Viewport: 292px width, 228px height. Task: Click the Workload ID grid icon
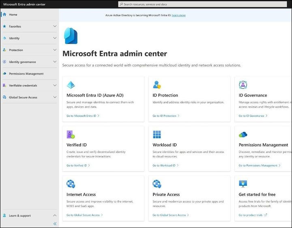[x=157, y=135]
